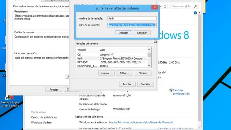The width and height of the screenshot is (231, 130).
Task: Confirm variable edit with Aceptar button
Action: click(124, 33)
